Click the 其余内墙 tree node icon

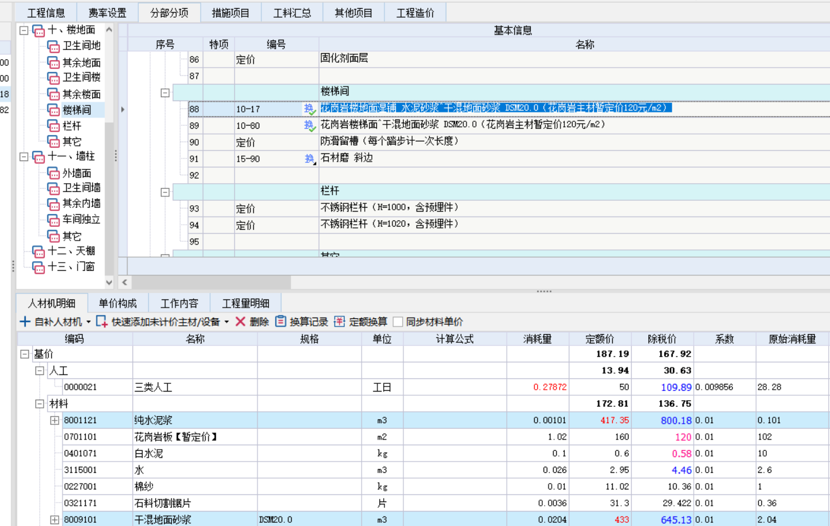[x=54, y=204]
